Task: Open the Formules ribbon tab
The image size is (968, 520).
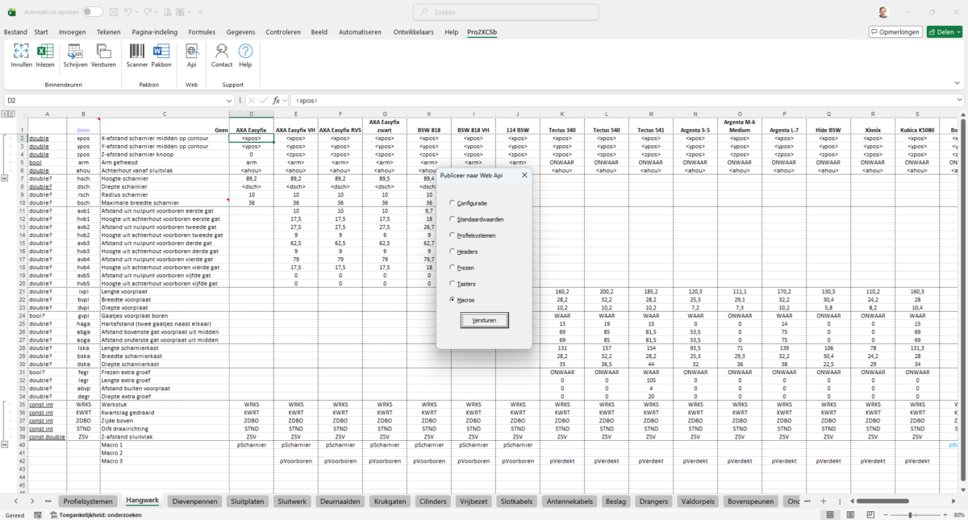Action: 202,32
